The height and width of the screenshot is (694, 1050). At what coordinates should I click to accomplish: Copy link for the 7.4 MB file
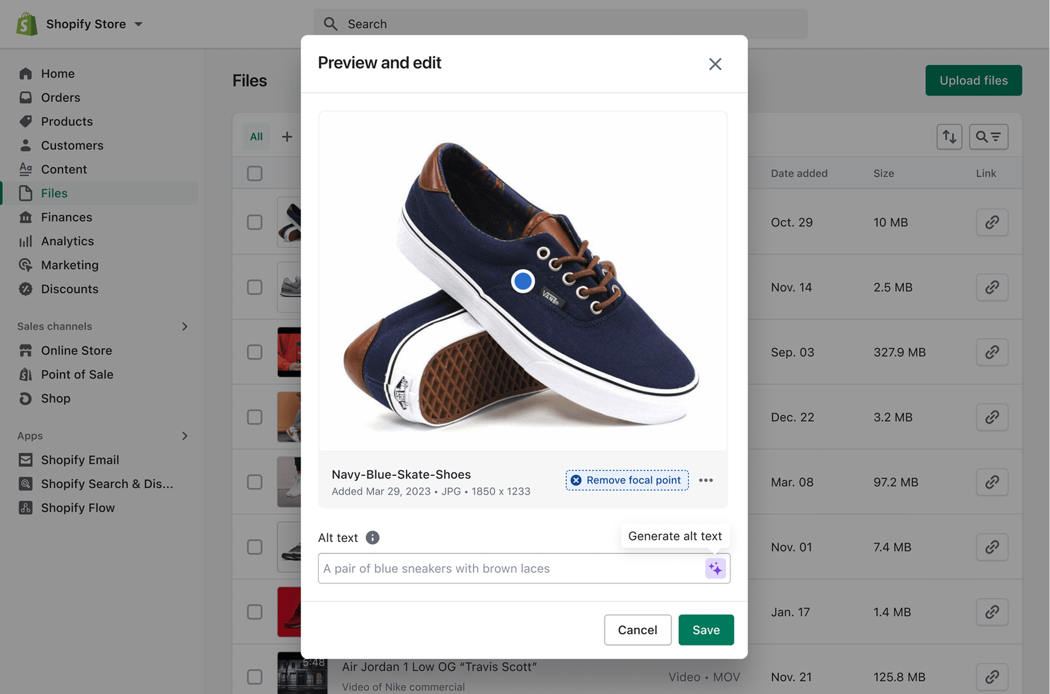[992, 547]
